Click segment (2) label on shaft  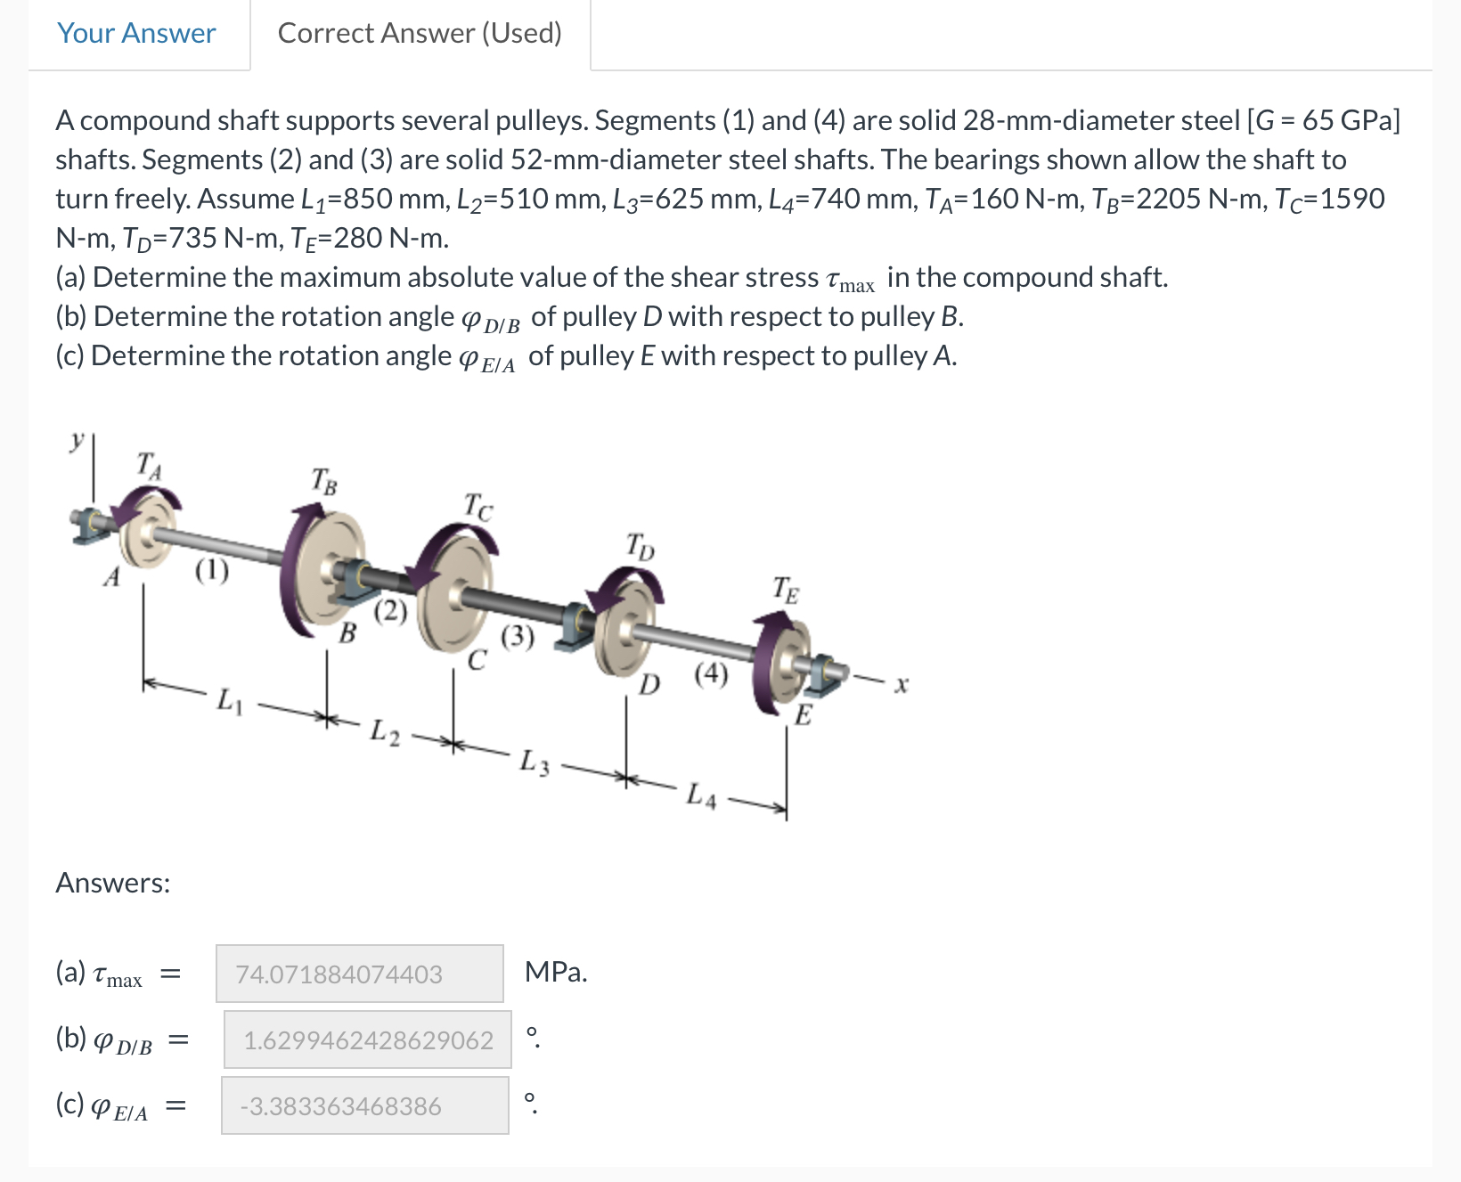pyautogui.click(x=390, y=611)
